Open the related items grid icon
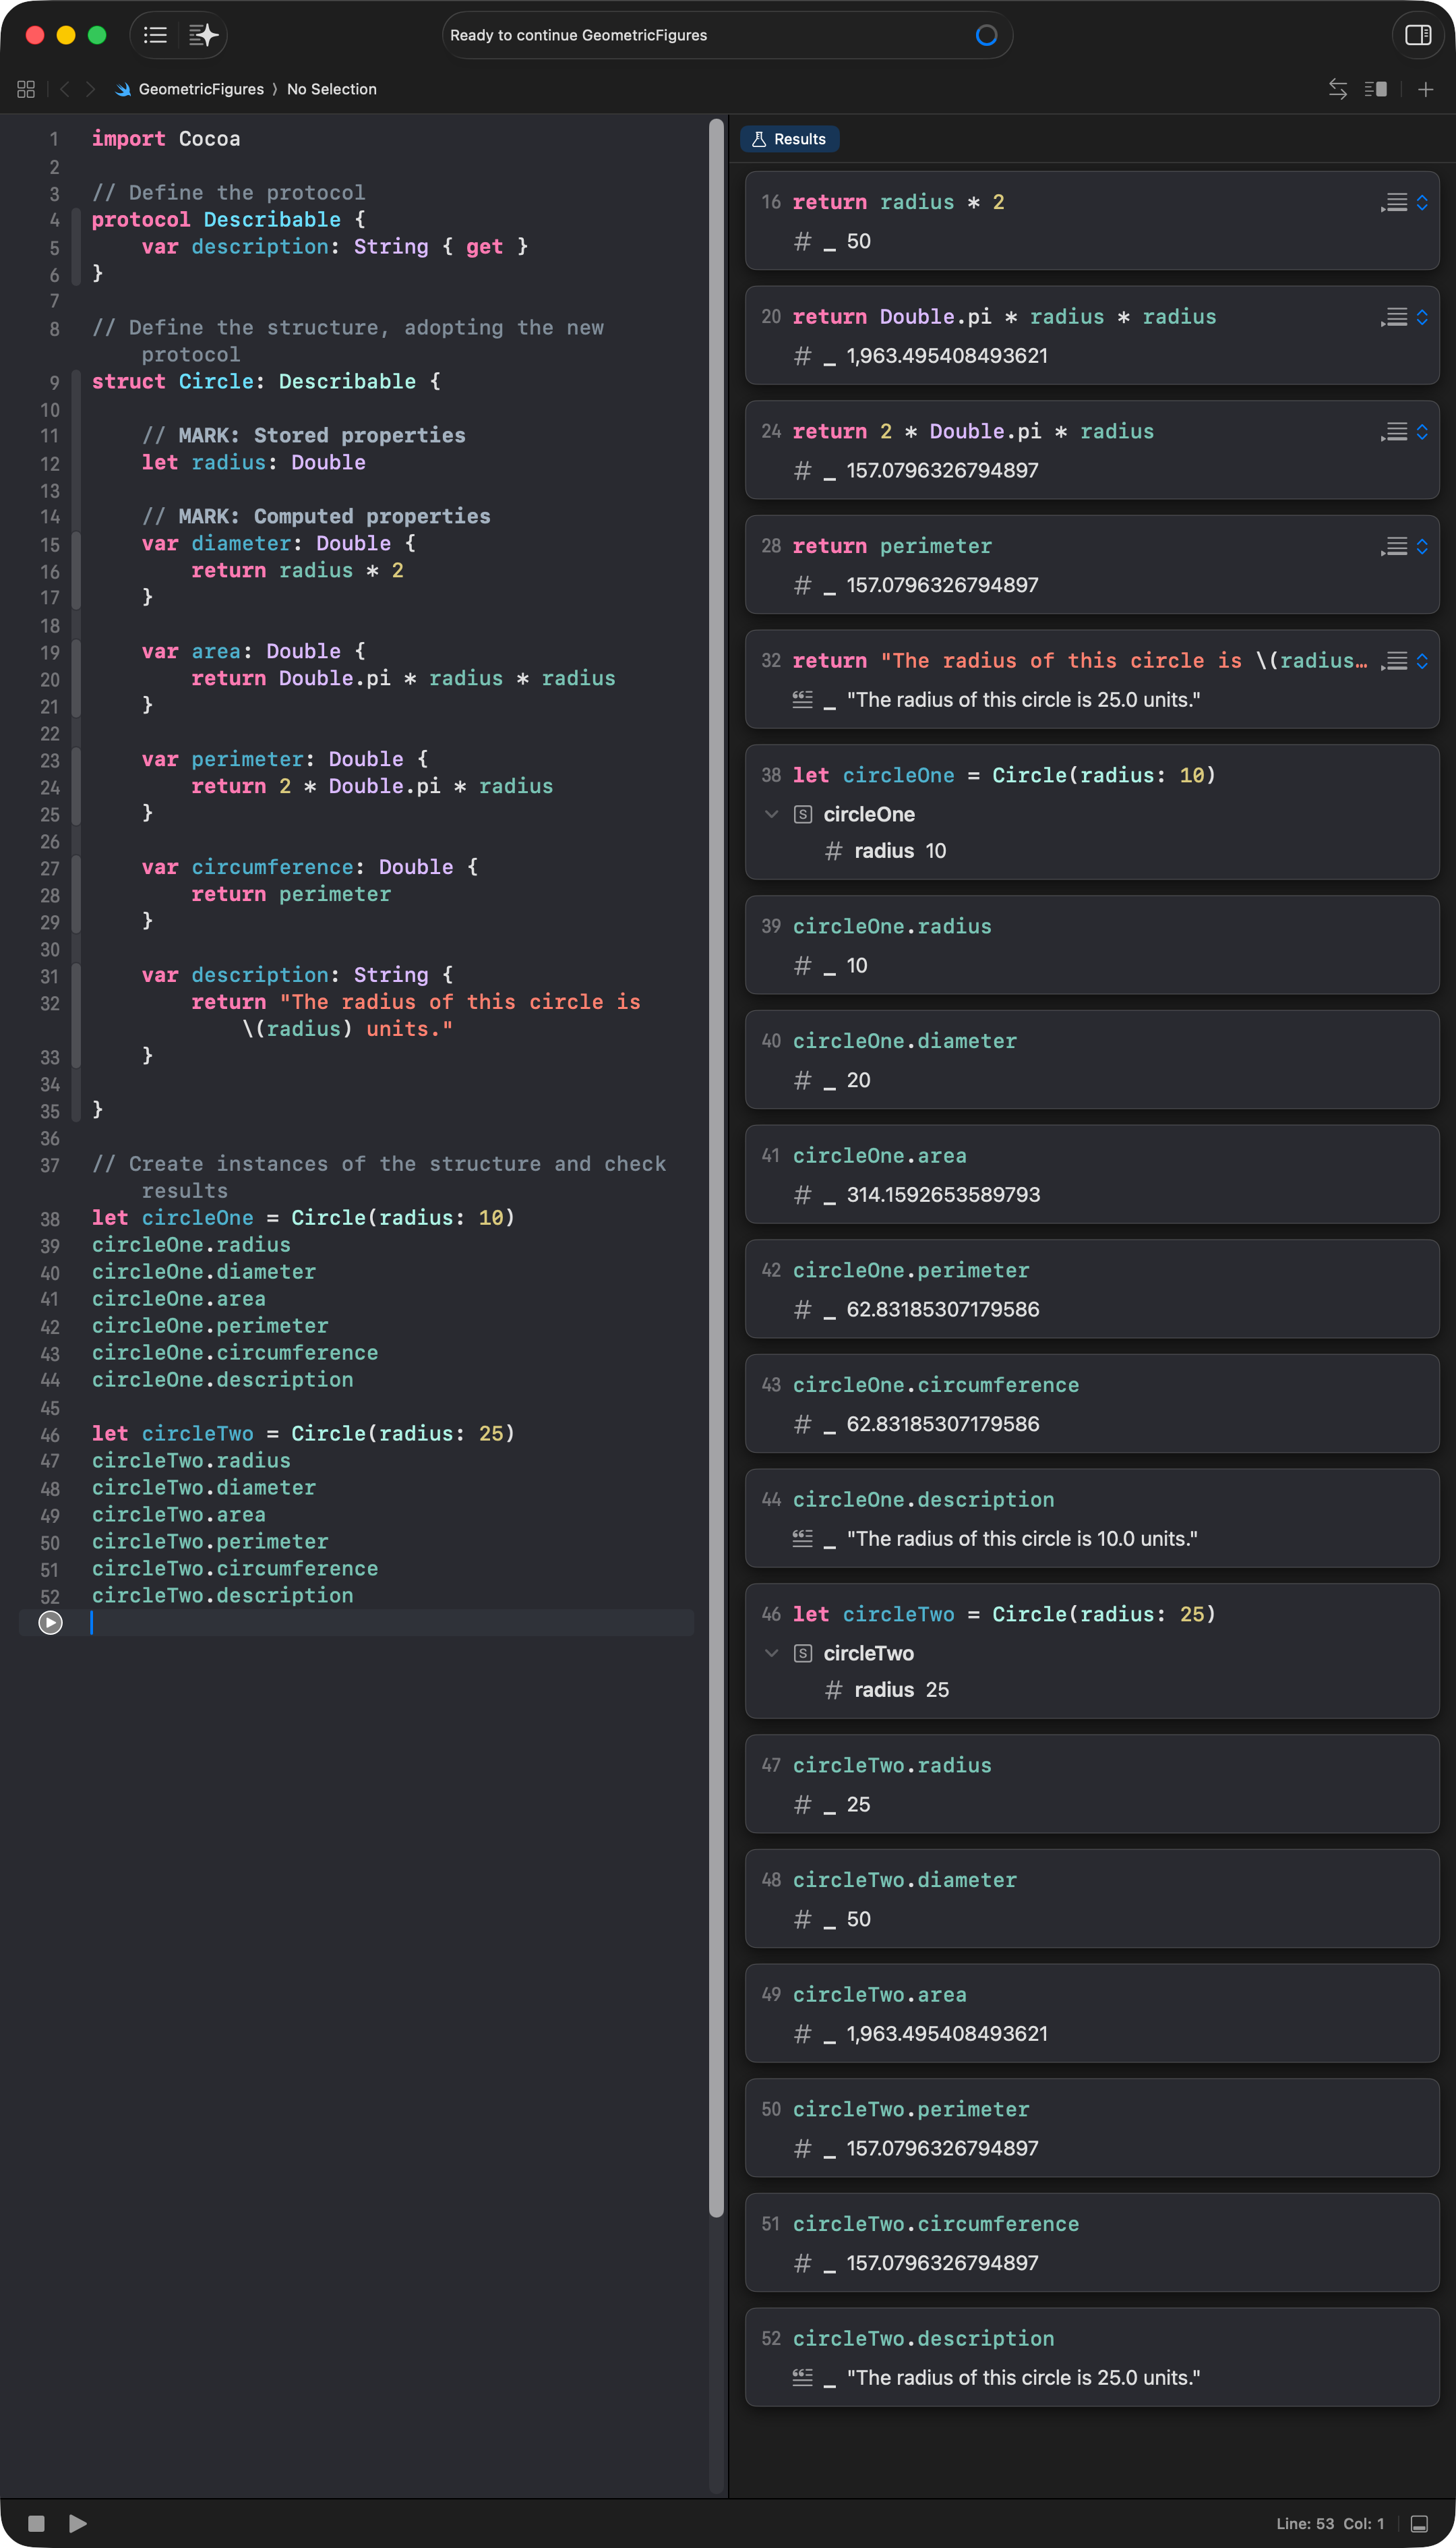Image resolution: width=1456 pixels, height=2548 pixels. (26, 89)
